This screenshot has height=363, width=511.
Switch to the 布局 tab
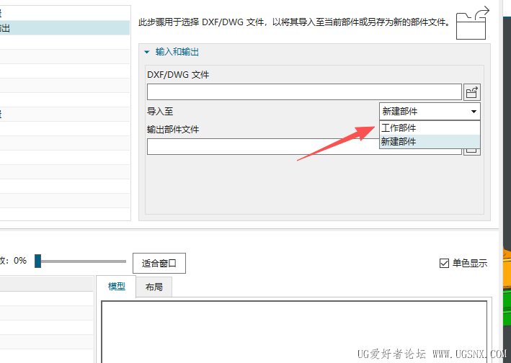click(154, 287)
